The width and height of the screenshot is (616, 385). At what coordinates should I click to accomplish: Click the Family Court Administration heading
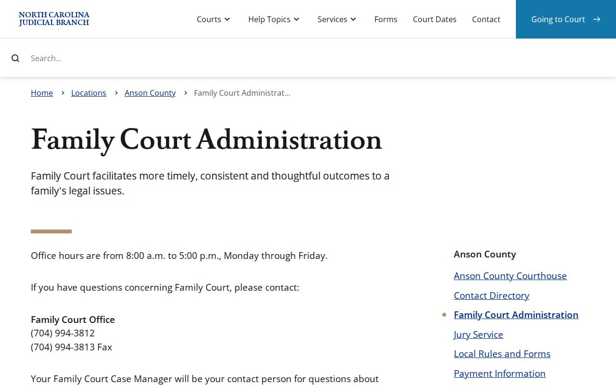tap(206, 140)
